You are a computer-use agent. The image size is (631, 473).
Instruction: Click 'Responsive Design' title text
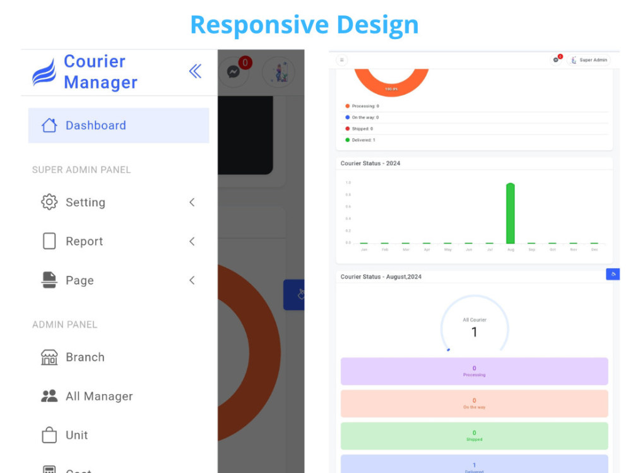(304, 25)
